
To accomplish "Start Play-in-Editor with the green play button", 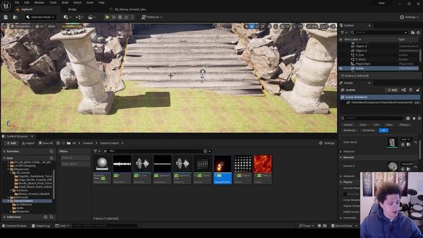I will click(107, 17).
